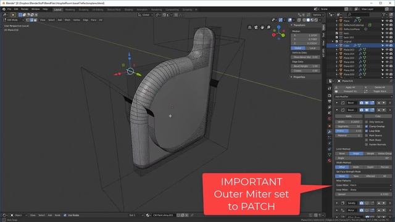Open Edit Mode interaction mode dropdown

[14, 20]
